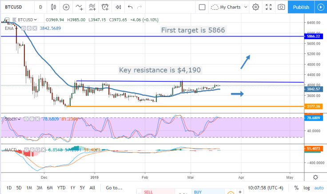Click the plus icon beside BUY panel
Image resolution: width=327 pixels, height=194 pixels.
[240, 191]
